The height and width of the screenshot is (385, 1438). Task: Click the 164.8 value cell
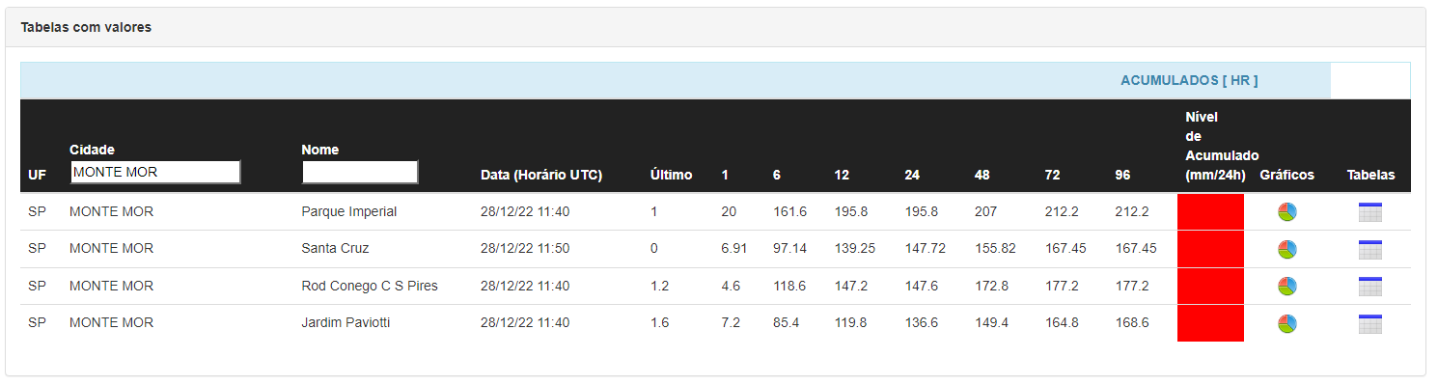[x=1062, y=323]
